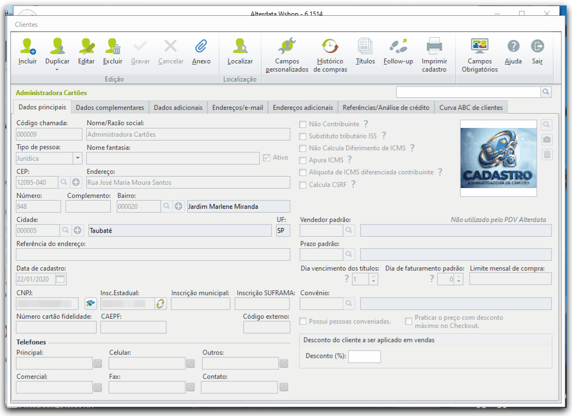Open Imprimir cadastro printer icon
The width and height of the screenshot is (572, 416).
(434, 46)
